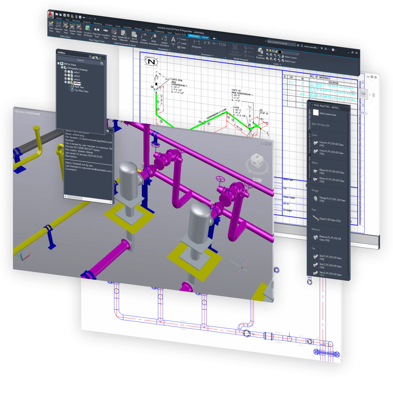Open the Dynamic Pipe Spec palette tab
The image size is (393, 393).
[309, 120]
